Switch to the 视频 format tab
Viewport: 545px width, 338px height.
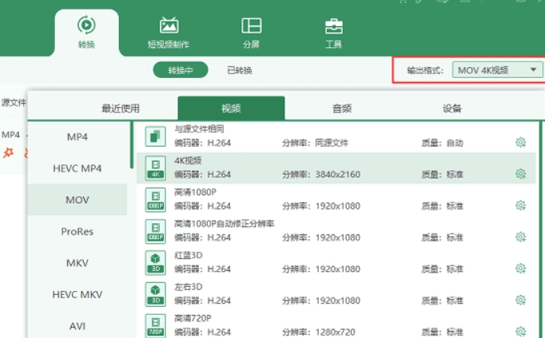pyautogui.click(x=231, y=108)
